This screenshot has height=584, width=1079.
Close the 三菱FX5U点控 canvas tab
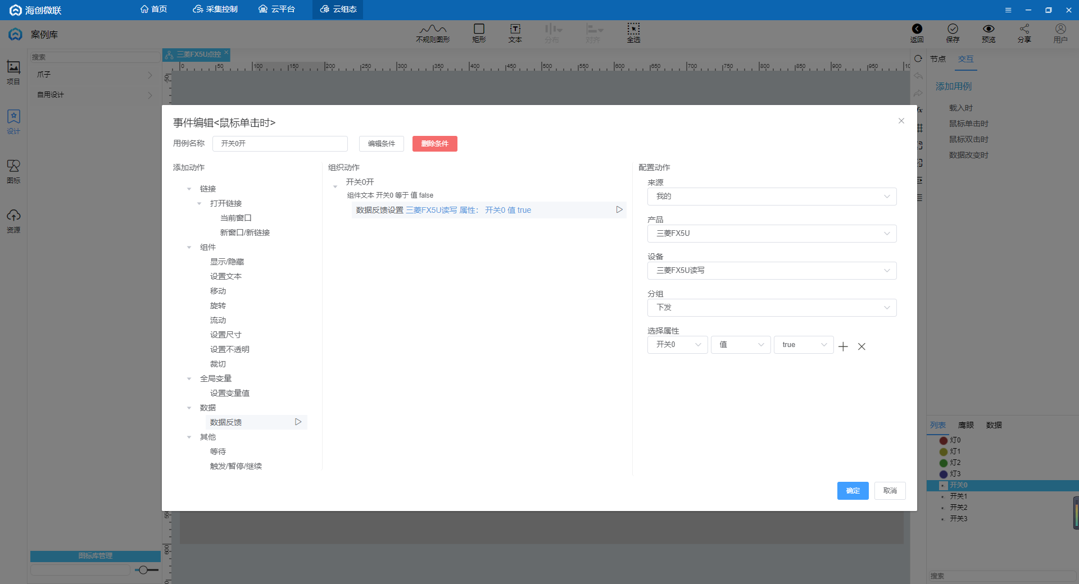tap(226, 52)
